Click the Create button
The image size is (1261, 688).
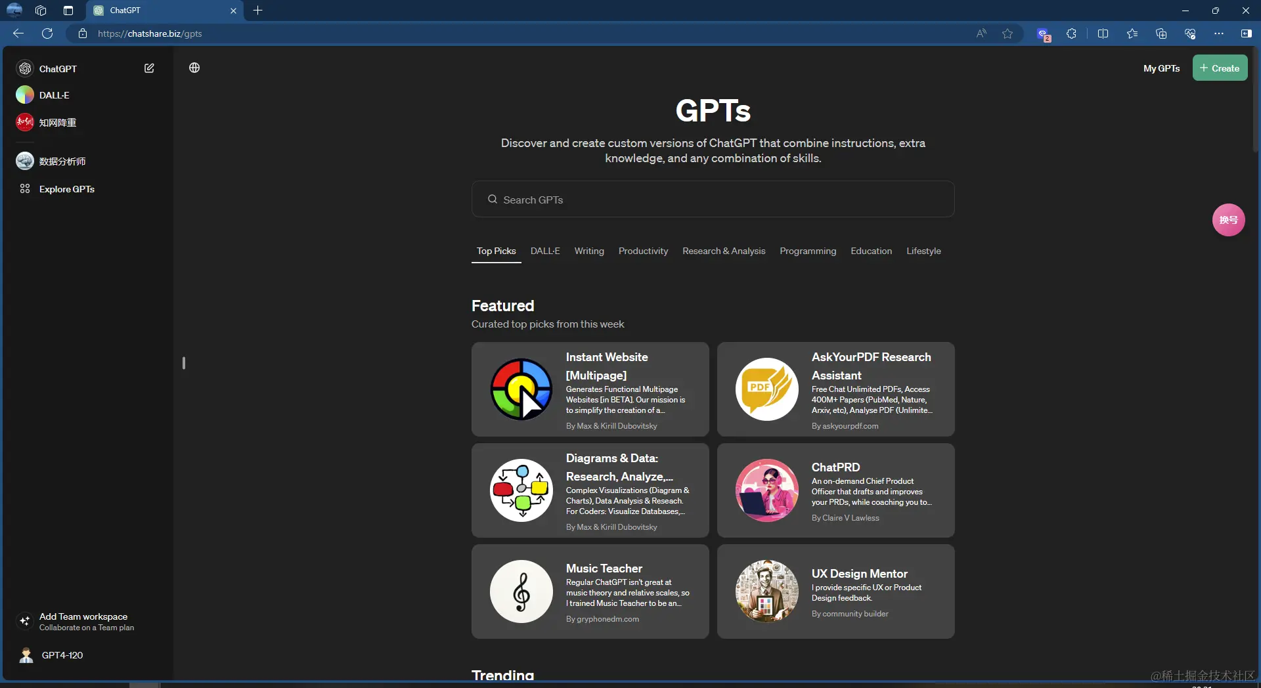pyautogui.click(x=1220, y=68)
